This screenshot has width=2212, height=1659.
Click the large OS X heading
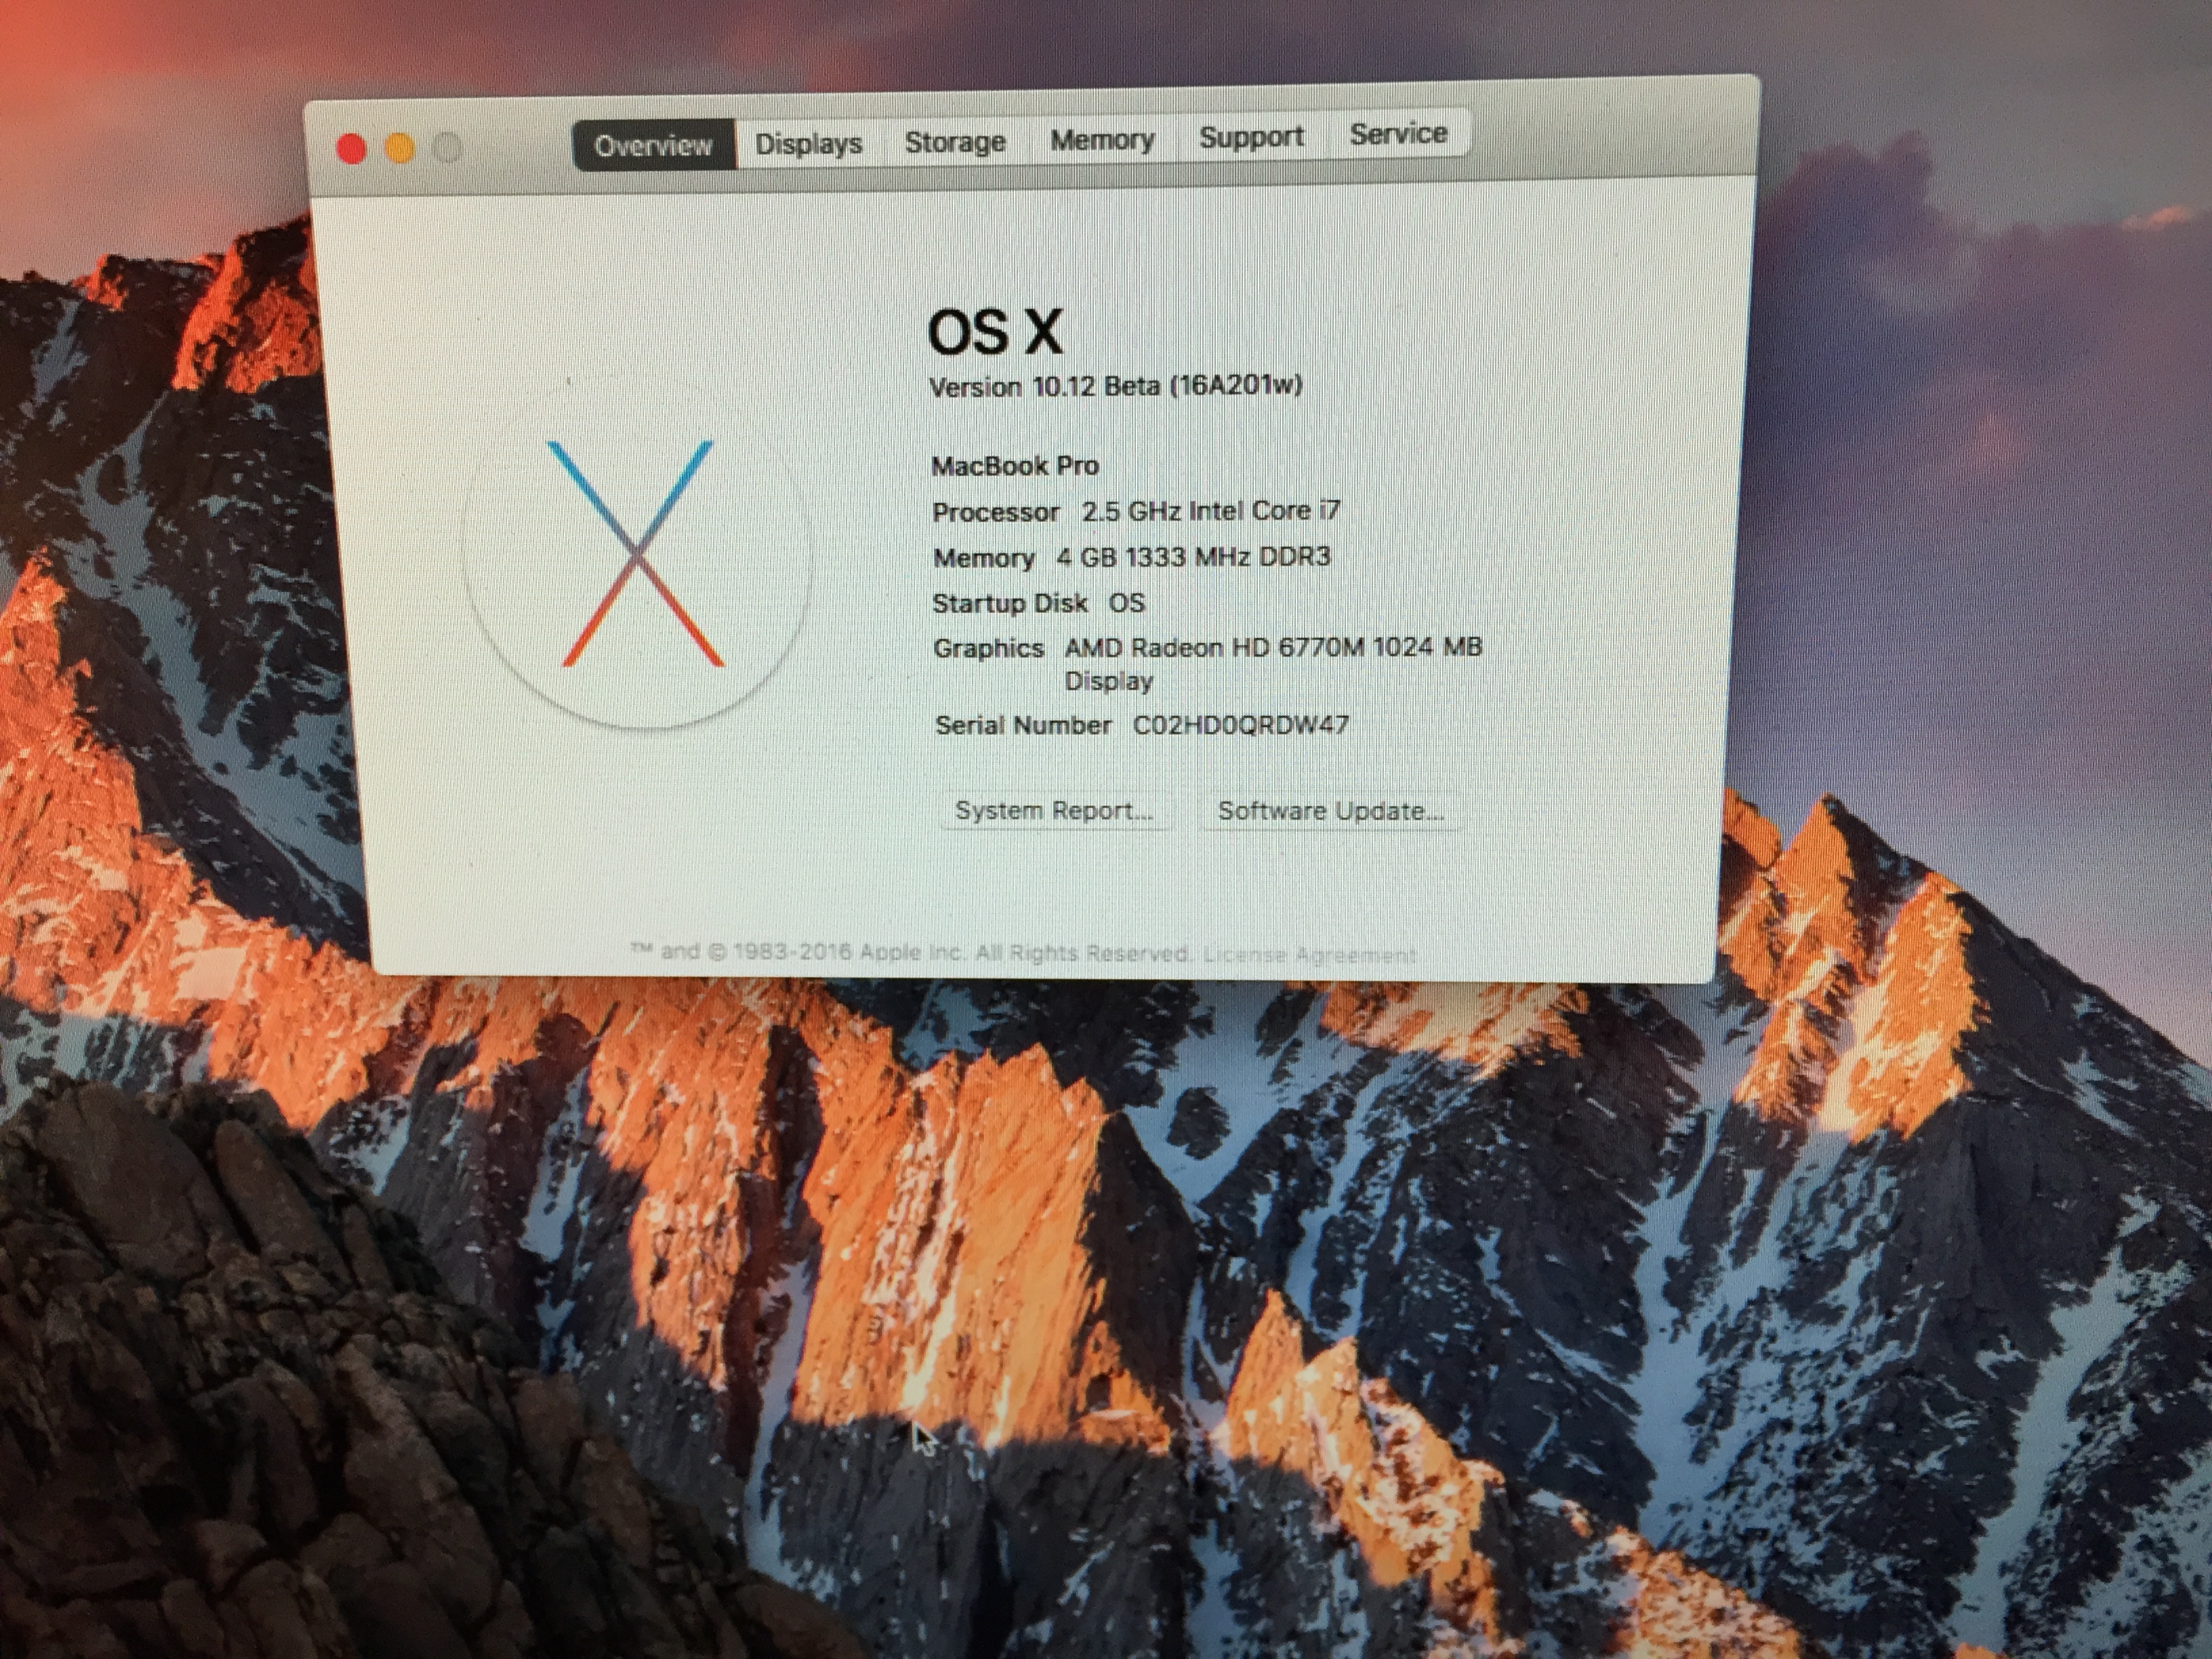(x=995, y=332)
